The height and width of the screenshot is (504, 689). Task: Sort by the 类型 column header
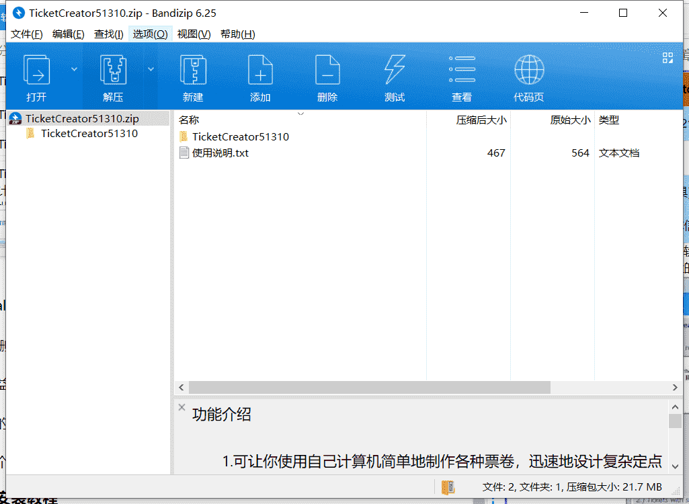(x=608, y=120)
